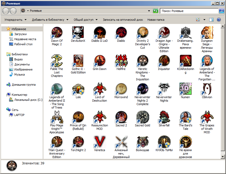Viewport: 226px width, 174px height.
Task: Click in the Поиск: Ролевые search field
Action: pos(189,11)
